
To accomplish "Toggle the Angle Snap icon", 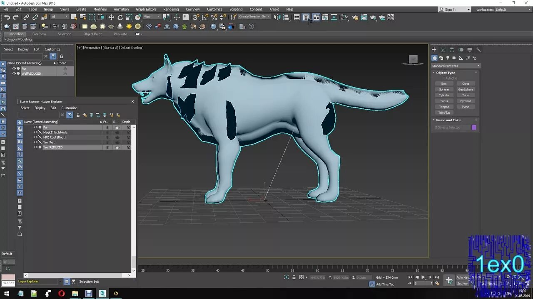I will coord(205,17).
